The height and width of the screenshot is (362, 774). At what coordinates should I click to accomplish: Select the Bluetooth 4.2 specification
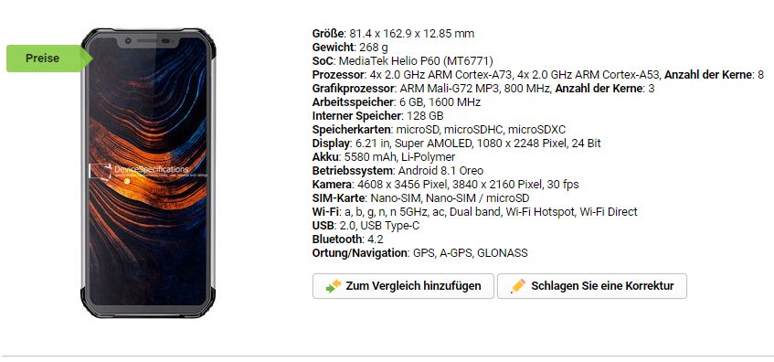click(348, 240)
